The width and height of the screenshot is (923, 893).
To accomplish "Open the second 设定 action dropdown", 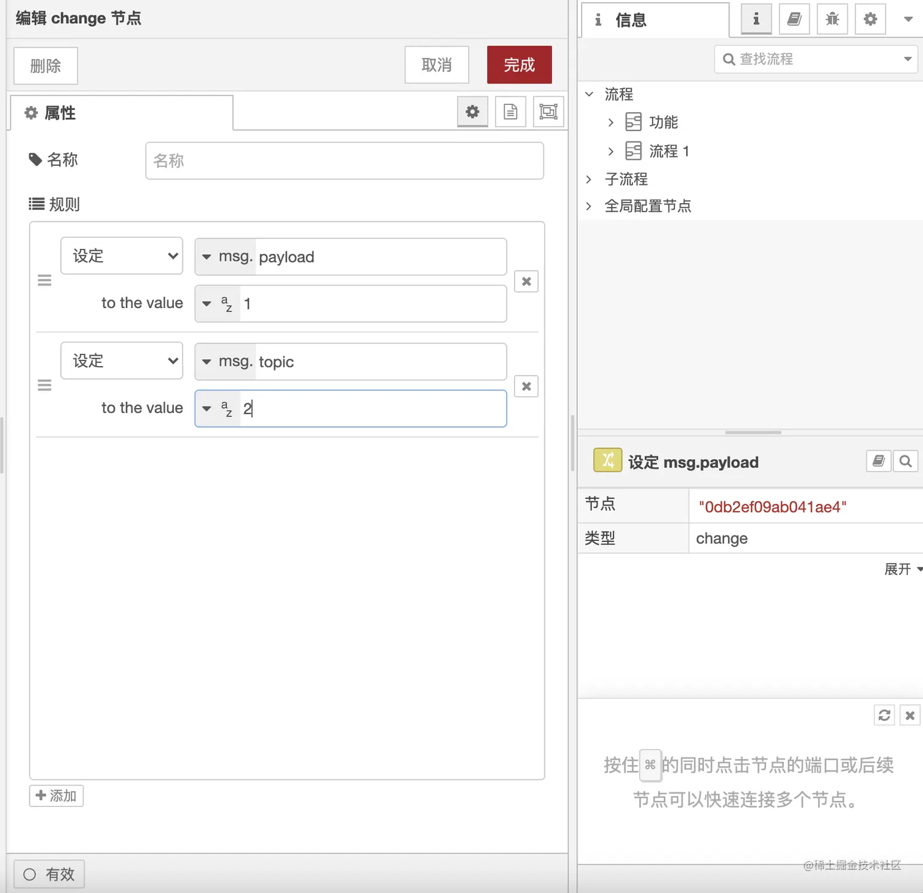I will 122,360.
